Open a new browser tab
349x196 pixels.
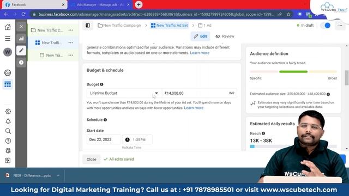point(139,5)
